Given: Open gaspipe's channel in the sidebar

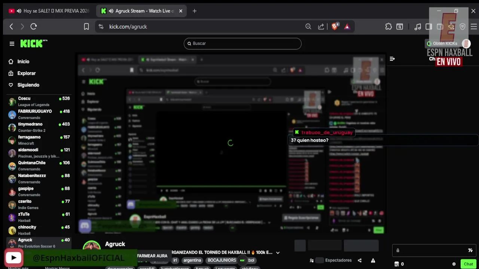Looking at the screenshot, I should click(39, 192).
